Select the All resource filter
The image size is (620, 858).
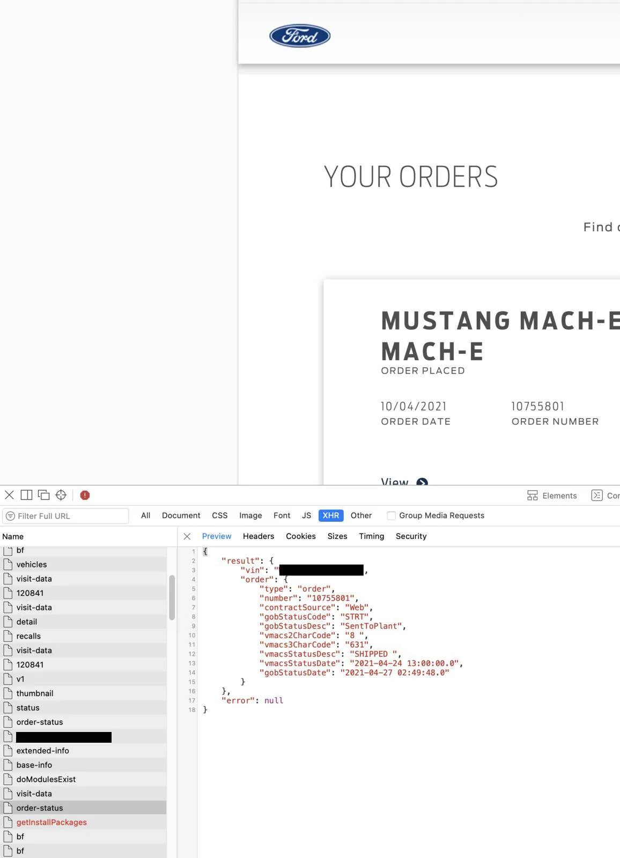tap(145, 515)
